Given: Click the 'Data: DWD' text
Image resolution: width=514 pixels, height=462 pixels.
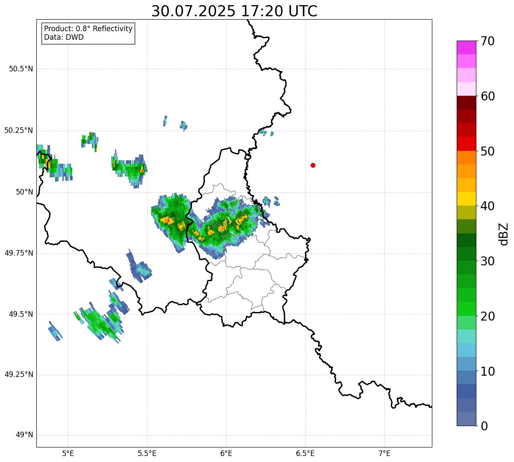Looking at the screenshot, I should coord(64,37).
